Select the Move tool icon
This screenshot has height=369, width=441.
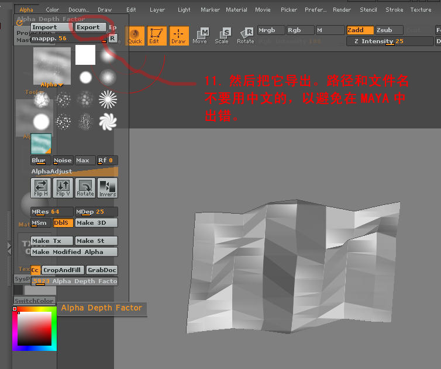[x=200, y=36]
